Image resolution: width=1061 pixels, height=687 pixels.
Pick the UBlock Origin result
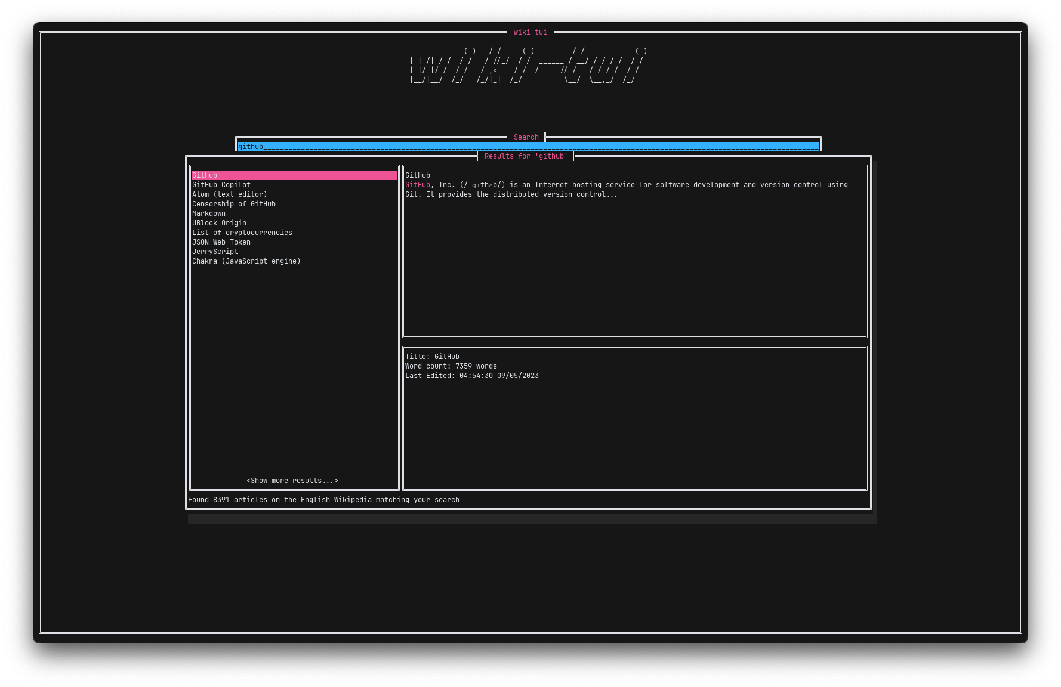click(219, 223)
